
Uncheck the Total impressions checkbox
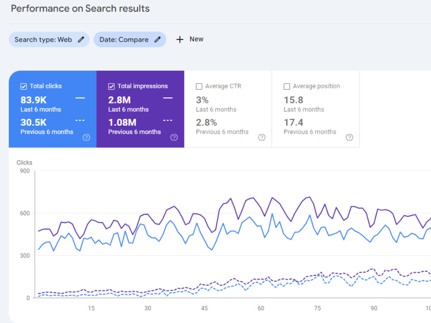click(111, 87)
